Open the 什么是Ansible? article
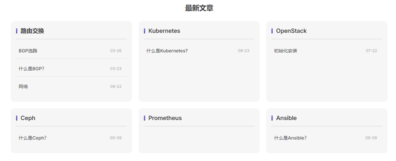The width and height of the screenshot is (396, 161). (290, 138)
